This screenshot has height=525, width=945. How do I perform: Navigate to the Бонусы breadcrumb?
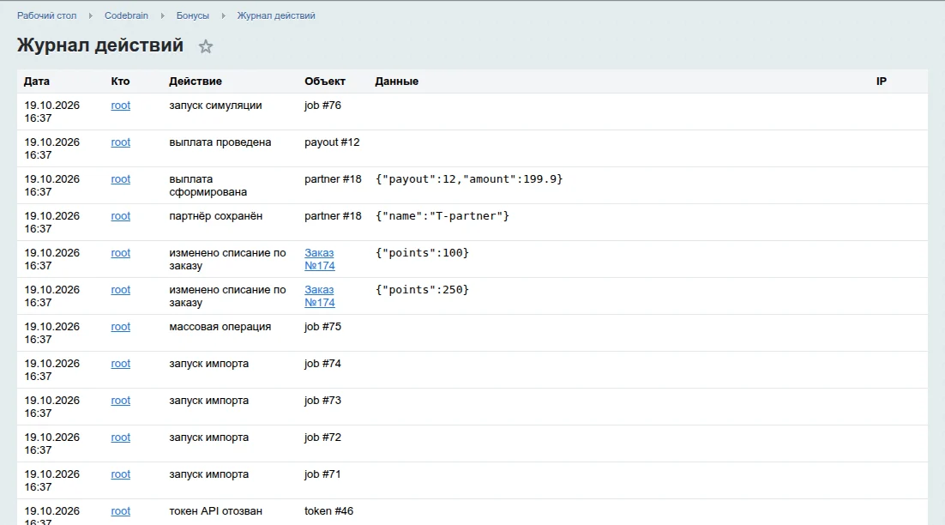click(x=193, y=15)
